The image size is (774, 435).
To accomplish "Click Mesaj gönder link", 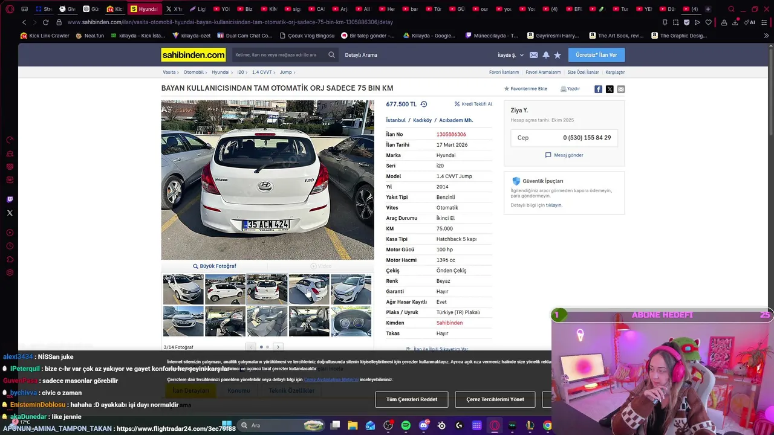I will point(564,155).
